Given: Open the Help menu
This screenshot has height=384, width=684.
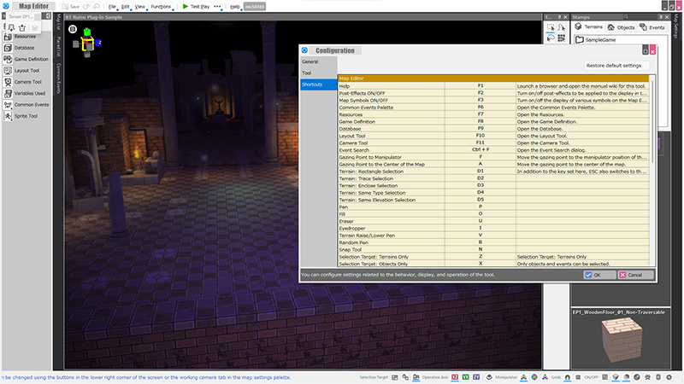Looking at the screenshot, I should coord(234,7).
